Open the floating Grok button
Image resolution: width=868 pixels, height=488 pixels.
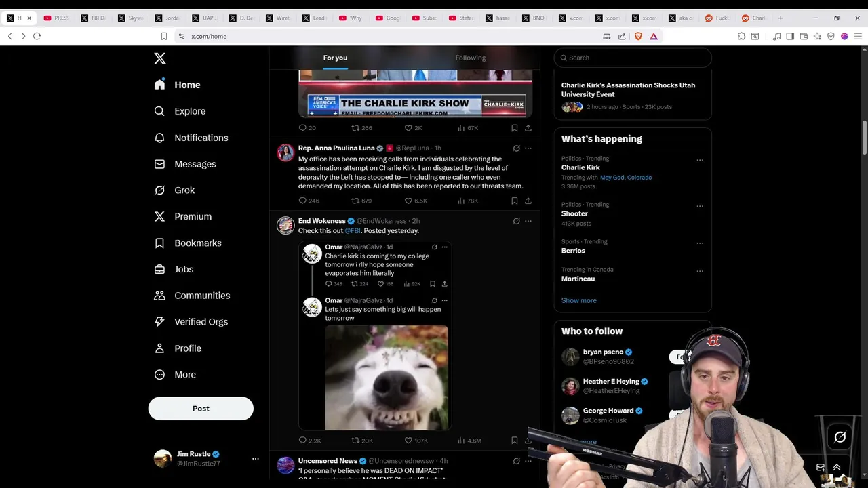[x=840, y=437]
